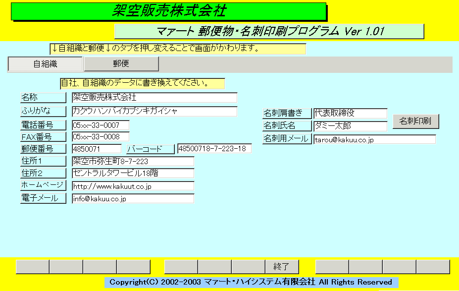
Task: Click the program title マァート 郵便物・名刺印刷プログラム
Action: [x=269, y=31]
